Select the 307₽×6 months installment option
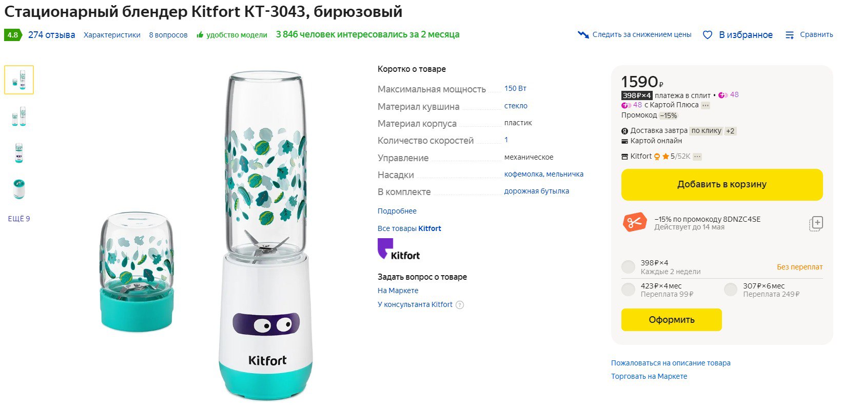Image resolution: width=841 pixels, height=405 pixels. (x=731, y=290)
